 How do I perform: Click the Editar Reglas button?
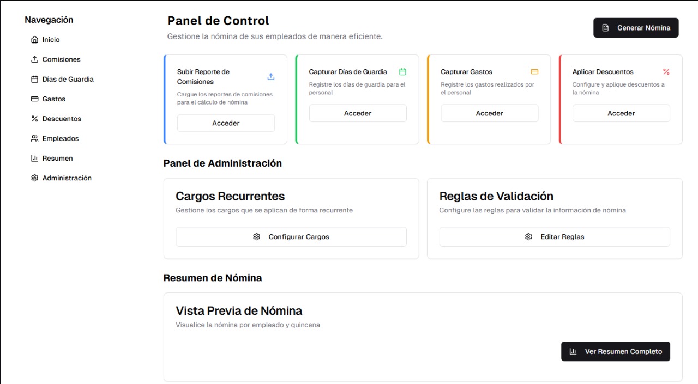tap(555, 237)
